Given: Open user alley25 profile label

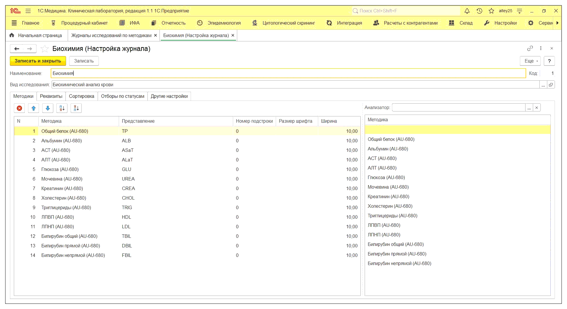Looking at the screenshot, I should 505,11.
